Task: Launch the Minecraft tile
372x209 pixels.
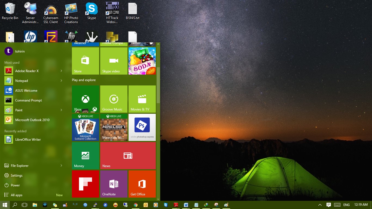Action: pyautogui.click(x=114, y=127)
